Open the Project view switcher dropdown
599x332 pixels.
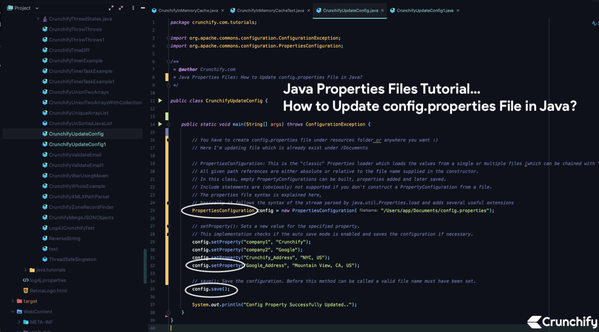coord(37,8)
